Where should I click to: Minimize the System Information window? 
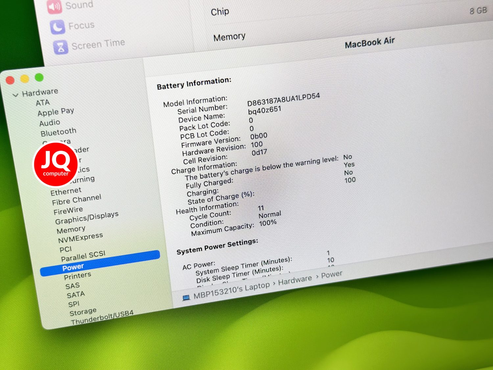[25, 79]
